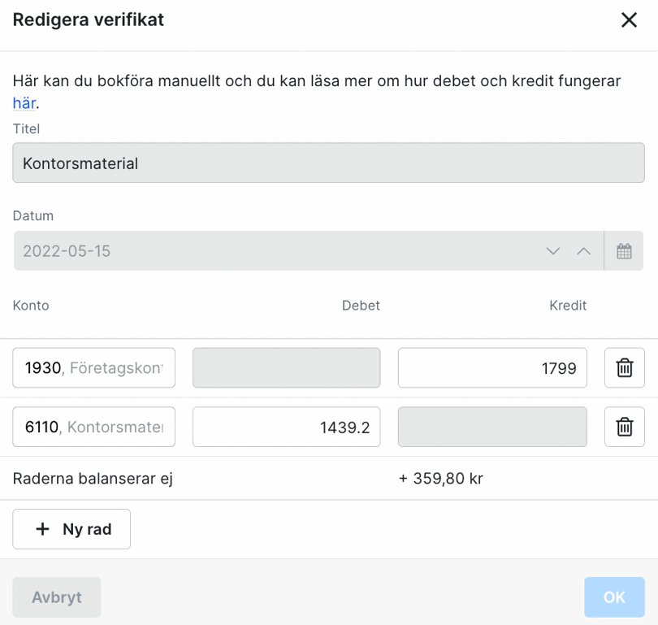Click the + 359,80 kr balance difference

[x=441, y=479]
